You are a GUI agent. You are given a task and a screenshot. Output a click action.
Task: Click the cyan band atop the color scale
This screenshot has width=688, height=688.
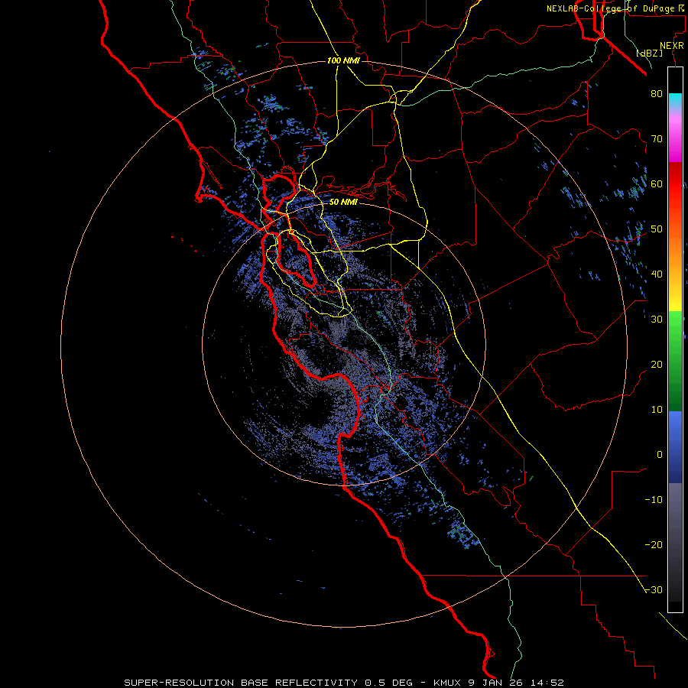point(675,102)
